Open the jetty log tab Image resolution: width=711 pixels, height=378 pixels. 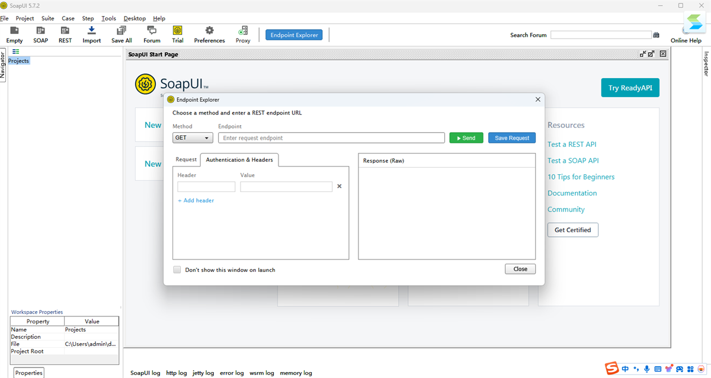tap(203, 373)
